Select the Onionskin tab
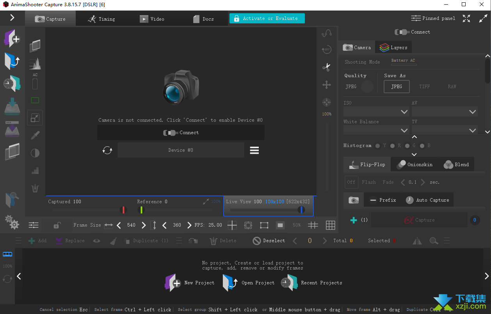Image resolution: width=491 pixels, height=314 pixels. [x=415, y=165]
